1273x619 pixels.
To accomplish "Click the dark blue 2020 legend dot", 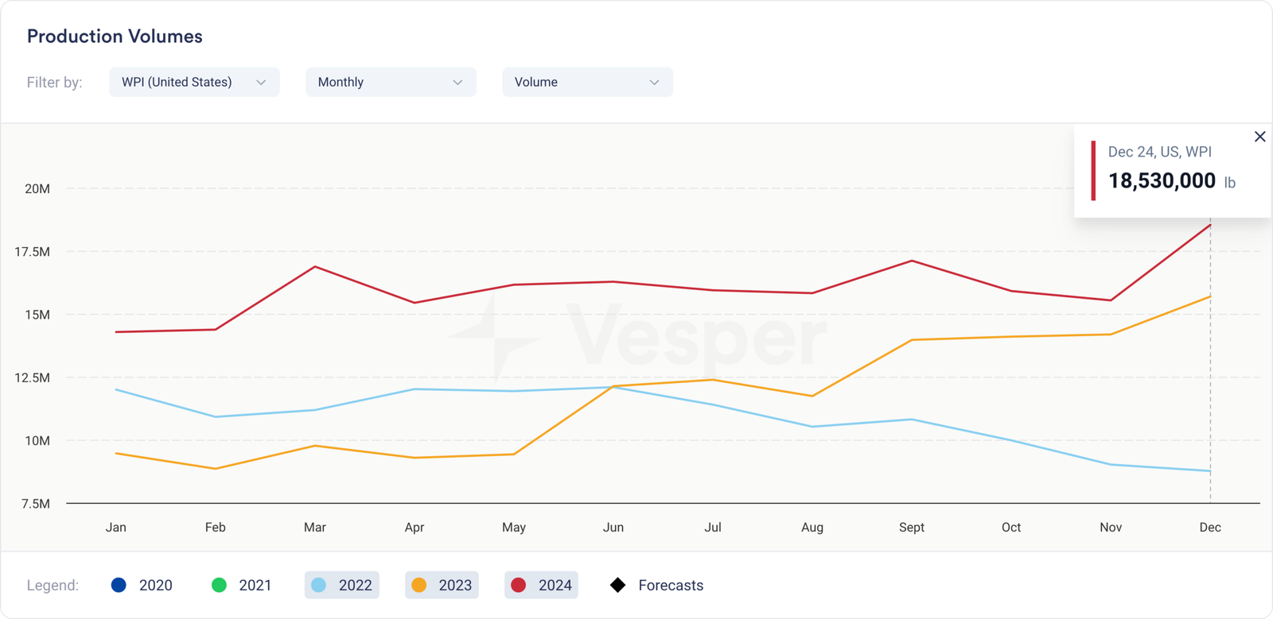I will point(119,586).
